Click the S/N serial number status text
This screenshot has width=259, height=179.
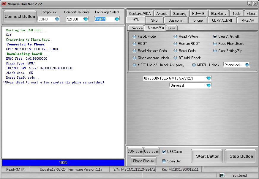point(134,170)
